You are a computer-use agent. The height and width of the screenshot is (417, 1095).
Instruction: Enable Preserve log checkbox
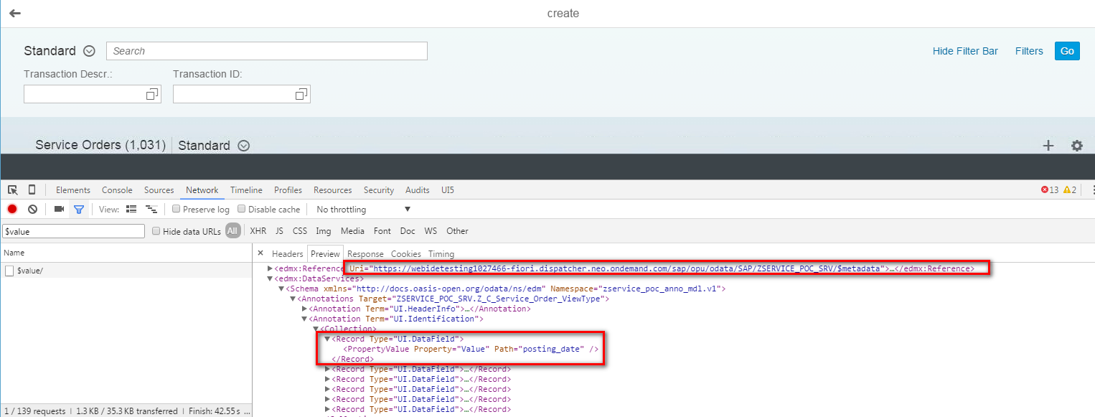coord(176,210)
